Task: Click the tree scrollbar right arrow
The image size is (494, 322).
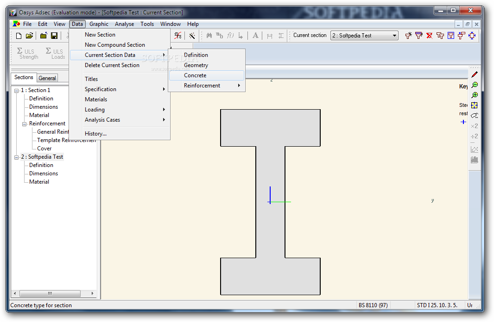Action: point(92,293)
